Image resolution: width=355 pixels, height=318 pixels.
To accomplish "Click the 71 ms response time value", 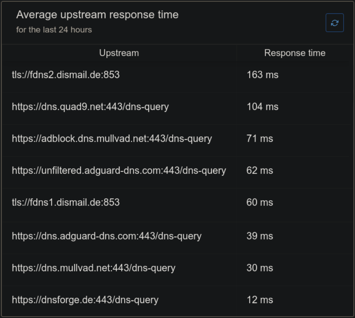I will pos(260,139).
